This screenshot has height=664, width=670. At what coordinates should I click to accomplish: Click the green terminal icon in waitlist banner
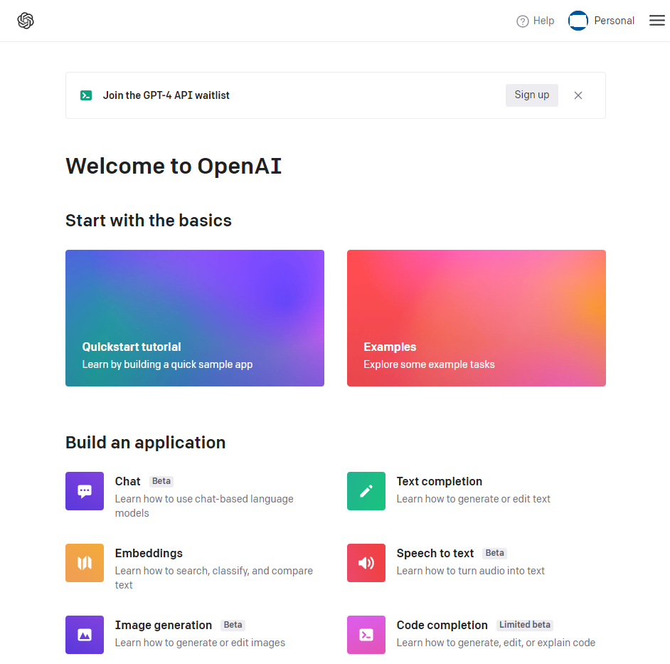click(x=86, y=95)
